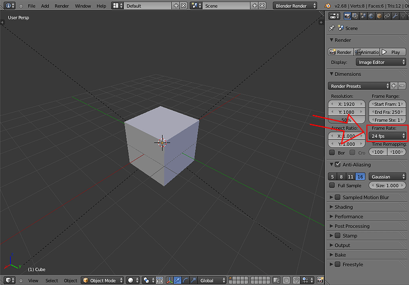
Task: Enable the Full Sample checkbox
Action: click(332, 185)
